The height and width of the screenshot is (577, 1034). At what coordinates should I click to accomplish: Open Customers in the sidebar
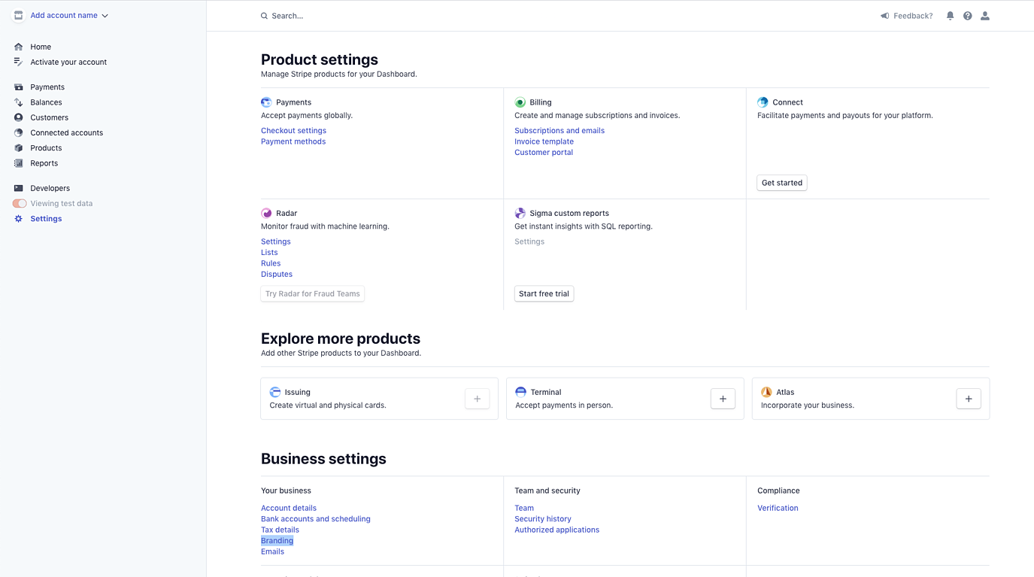pyautogui.click(x=49, y=117)
